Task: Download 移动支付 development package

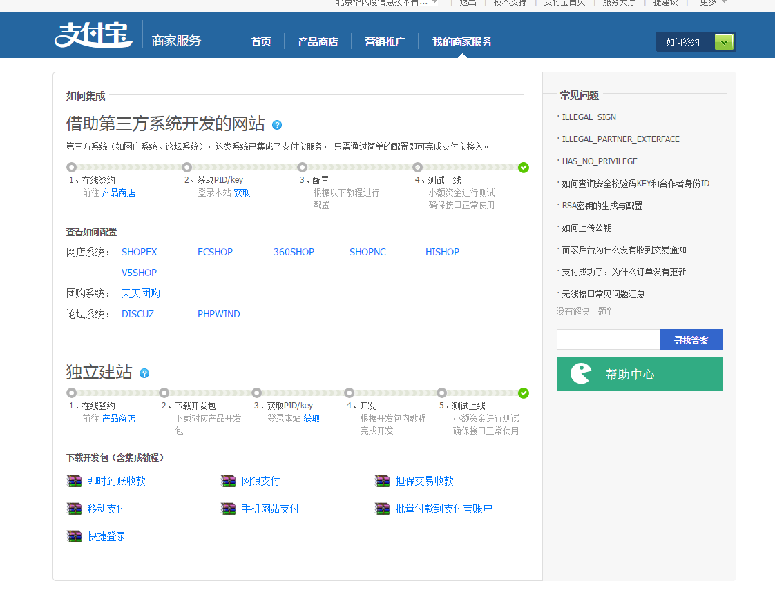Action: click(x=106, y=509)
